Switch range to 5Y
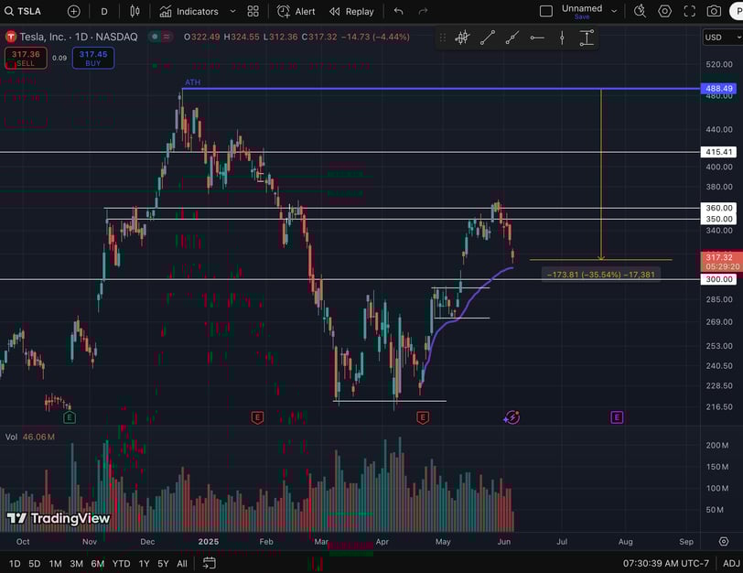The height and width of the screenshot is (573, 743). [x=163, y=564]
